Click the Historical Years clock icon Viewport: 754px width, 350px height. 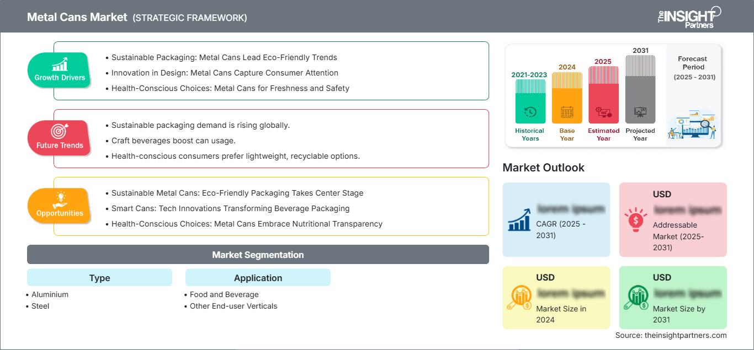pos(530,112)
